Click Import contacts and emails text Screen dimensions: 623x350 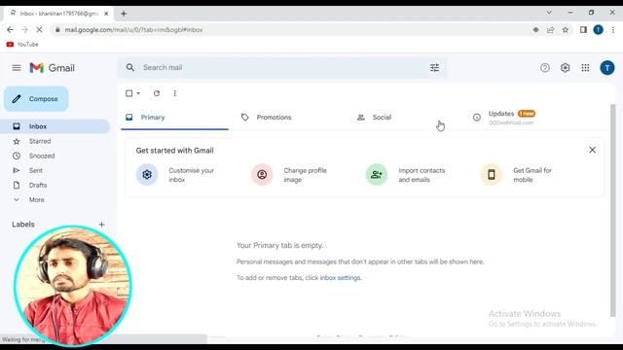[x=421, y=175]
